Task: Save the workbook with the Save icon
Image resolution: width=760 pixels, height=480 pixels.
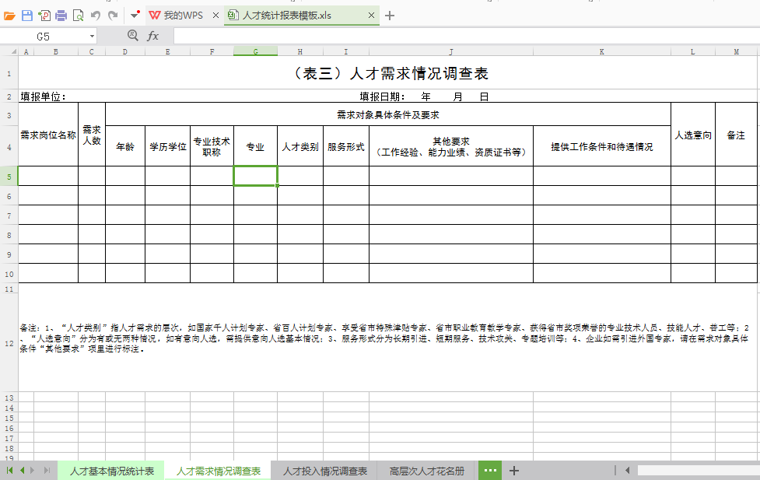Action: (26, 13)
